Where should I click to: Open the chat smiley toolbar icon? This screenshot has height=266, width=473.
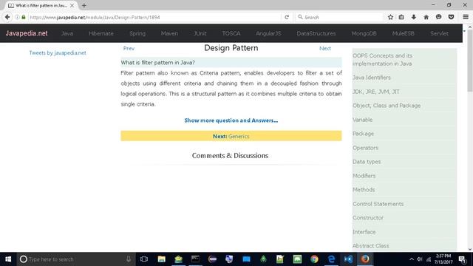[x=438, y=17]
